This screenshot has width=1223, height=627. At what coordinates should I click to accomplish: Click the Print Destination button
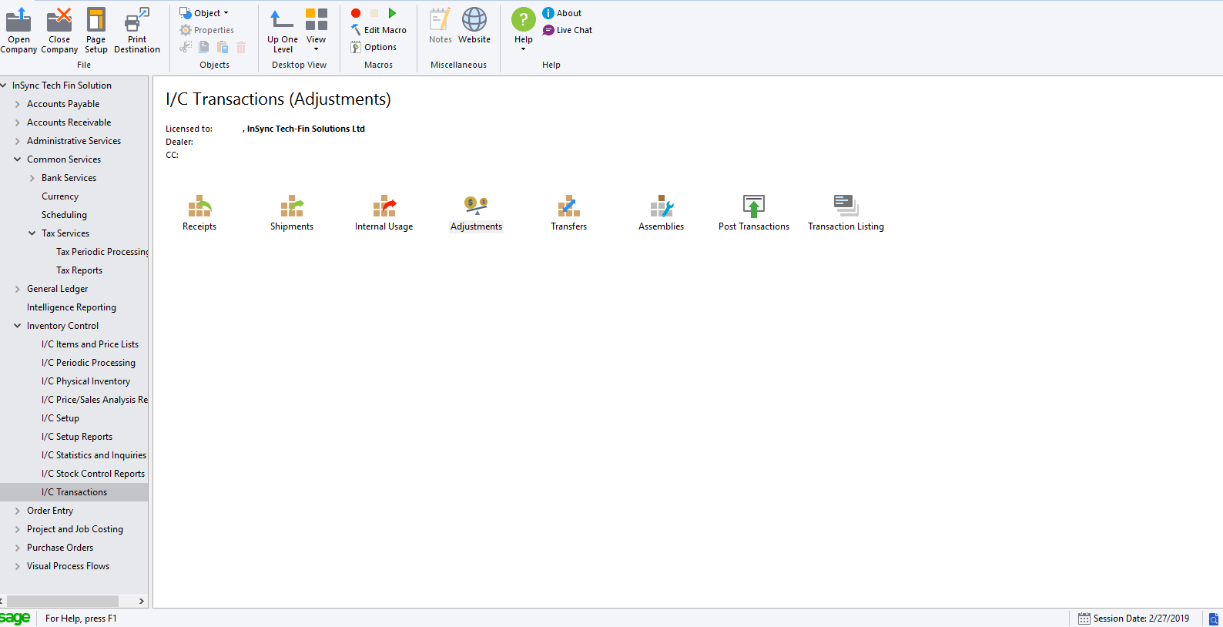137,30
